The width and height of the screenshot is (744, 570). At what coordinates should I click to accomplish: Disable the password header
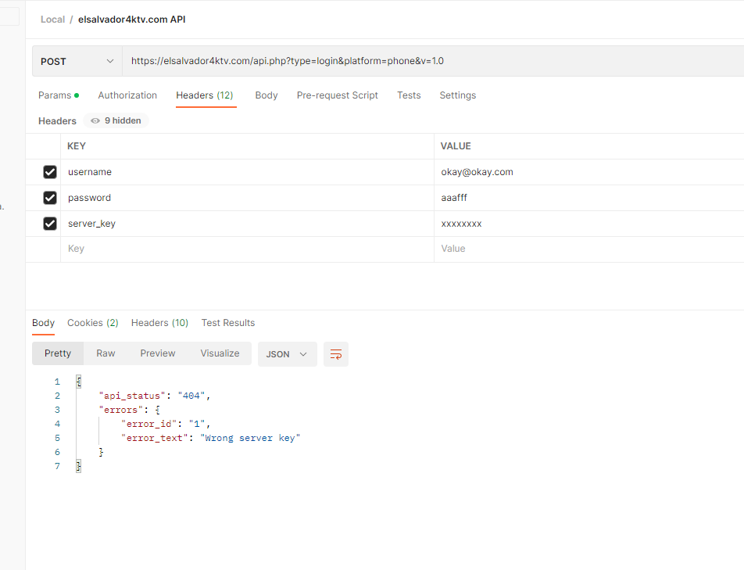click(49, 198)
